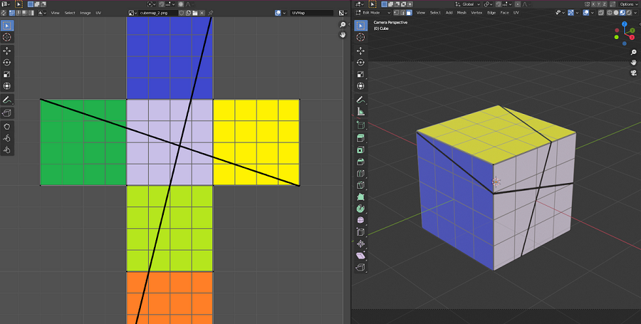Switch to rendered shading mode
The height and width of the screenshot is (324, 641).
(628, 13)
